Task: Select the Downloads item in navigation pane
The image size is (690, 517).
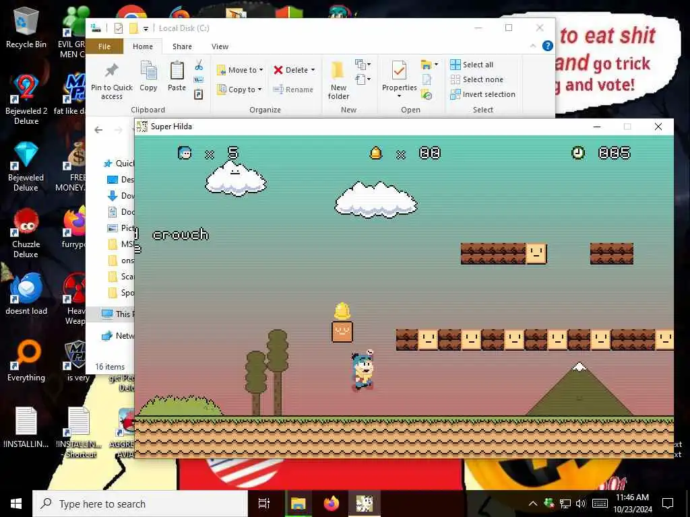Action: (121, 196)
